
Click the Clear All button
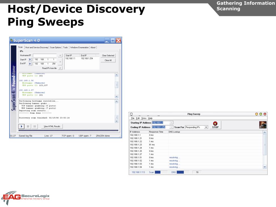point(108,60)
